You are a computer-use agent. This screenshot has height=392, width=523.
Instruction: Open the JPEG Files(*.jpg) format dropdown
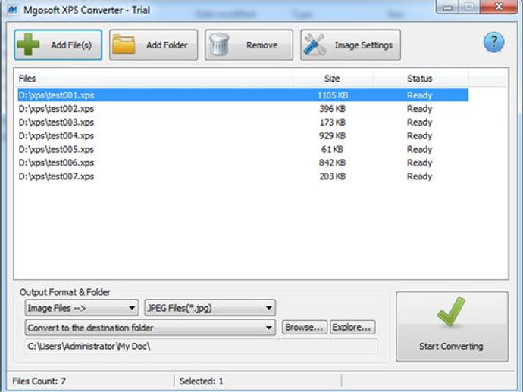point(210,308)
